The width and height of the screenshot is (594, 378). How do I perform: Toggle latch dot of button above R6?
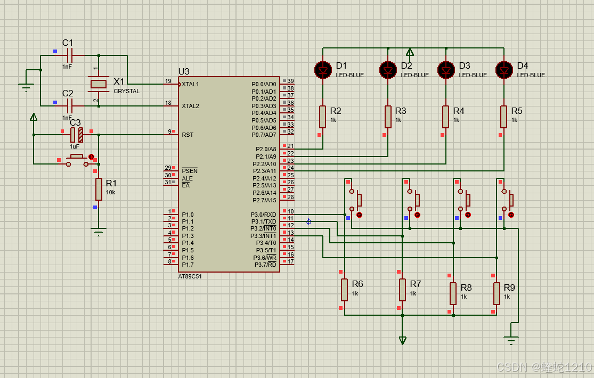[x=359, y=215]
